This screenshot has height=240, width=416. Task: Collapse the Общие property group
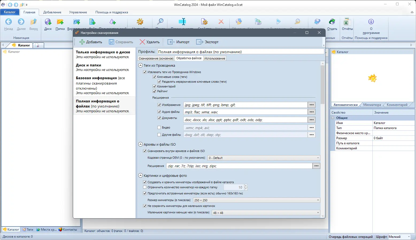(333, 118)
